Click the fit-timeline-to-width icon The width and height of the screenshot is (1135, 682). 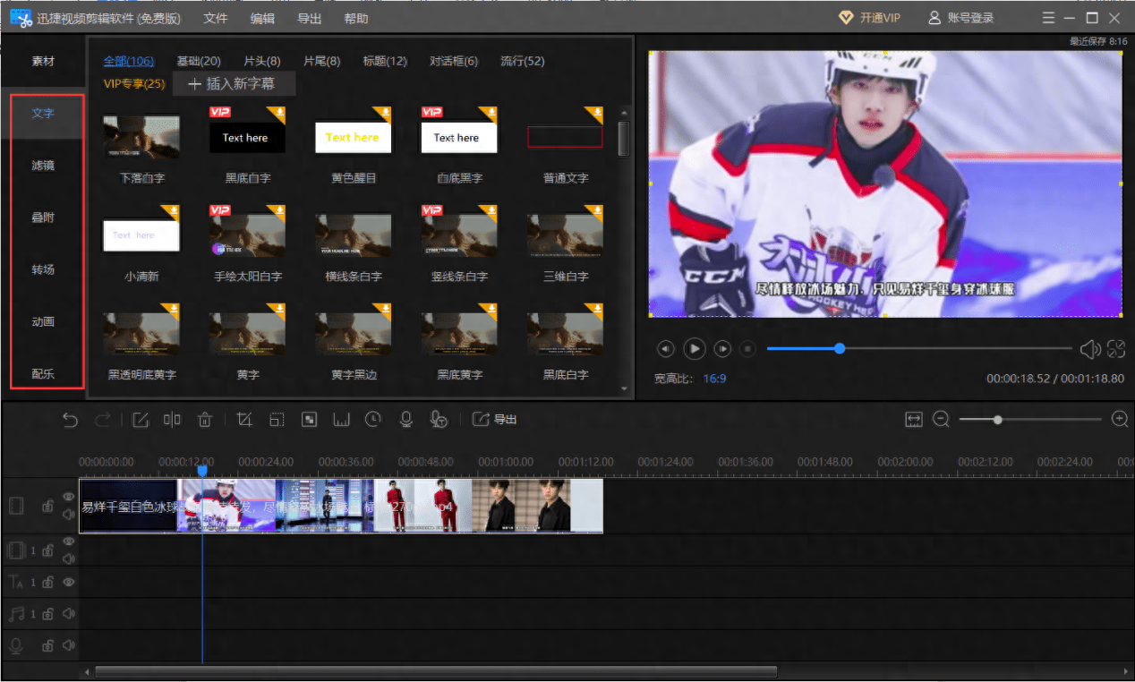(x=913, y=420)
